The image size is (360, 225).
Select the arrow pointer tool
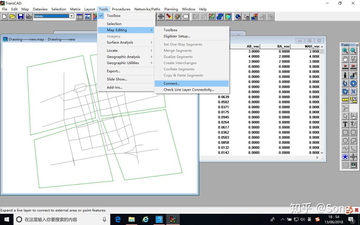coord(345,116)
